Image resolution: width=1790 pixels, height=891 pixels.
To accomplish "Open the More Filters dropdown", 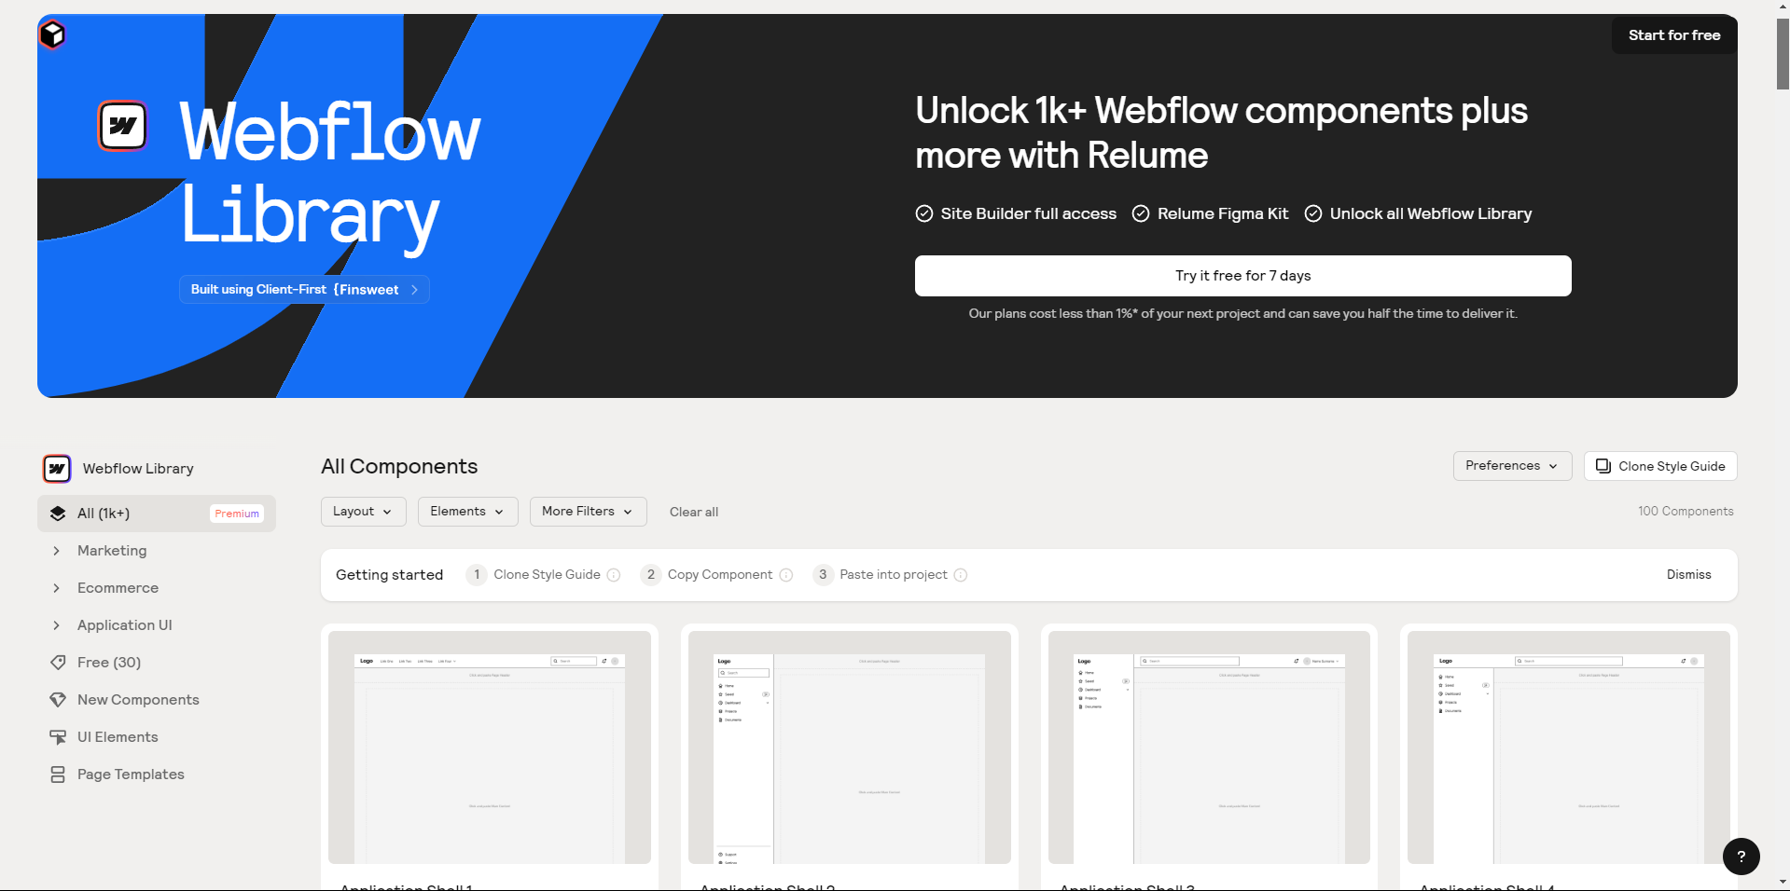I will click(x=589, y=512).
